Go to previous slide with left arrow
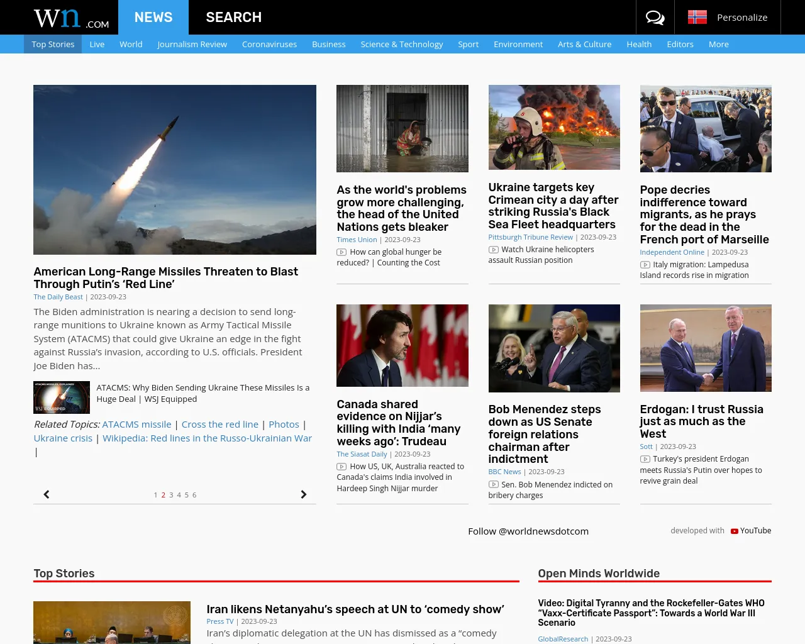 47,495
